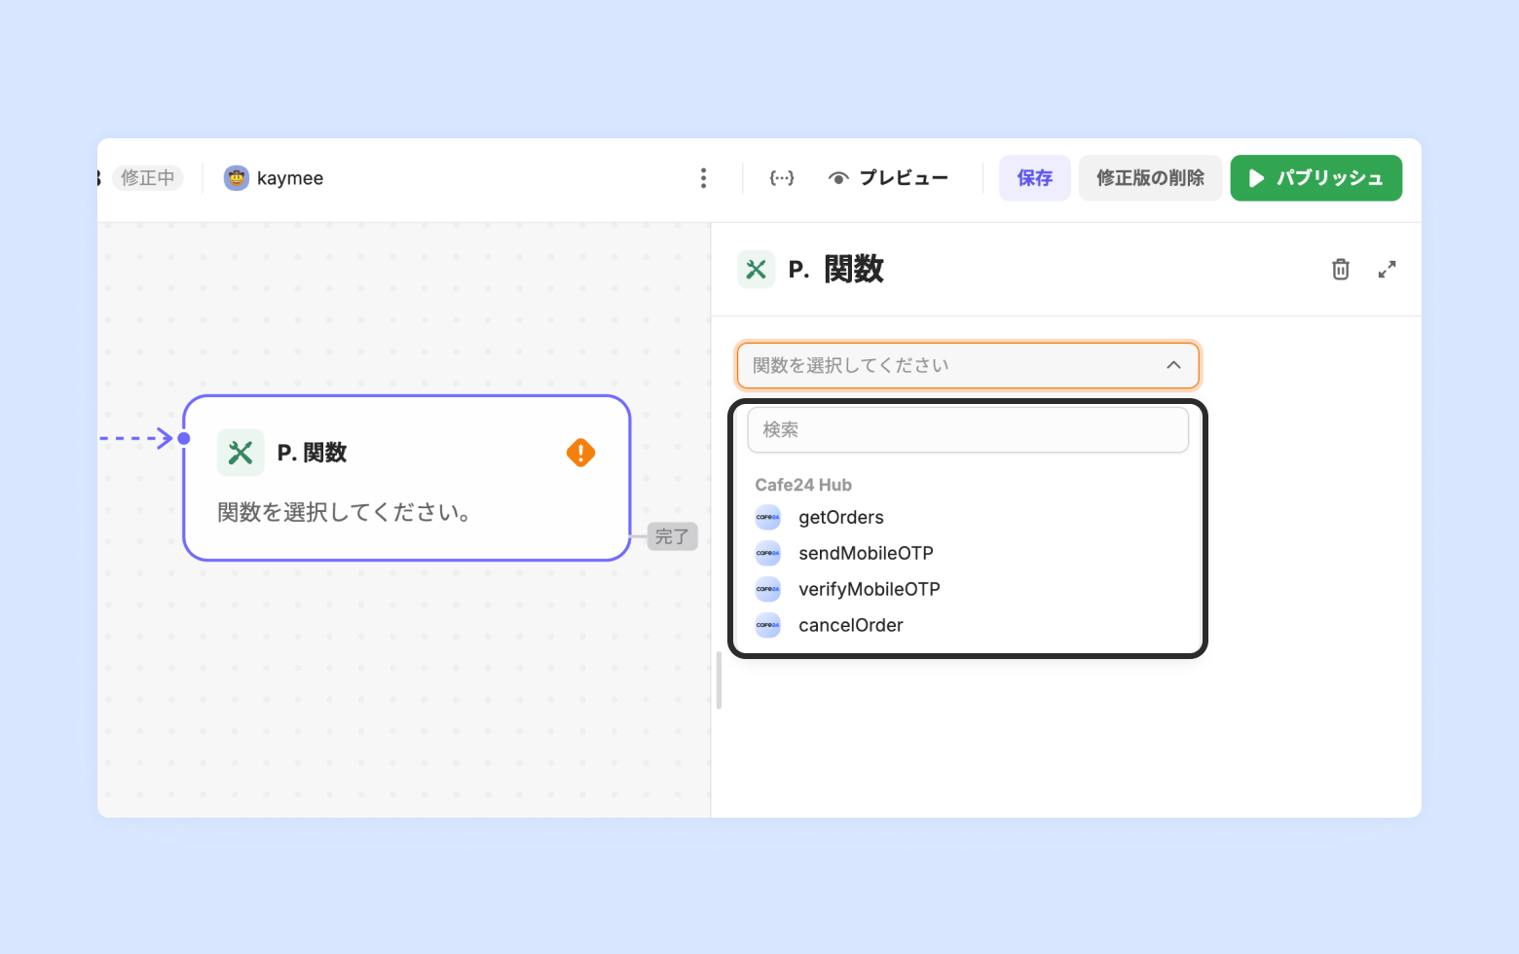This screenshot has width=1519, height=954.
Task: Click the 検索 search input field
Action: pos(968,429)
